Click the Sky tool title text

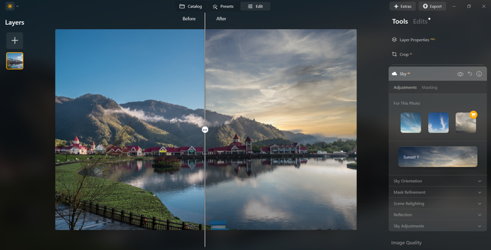click(403, 74)
